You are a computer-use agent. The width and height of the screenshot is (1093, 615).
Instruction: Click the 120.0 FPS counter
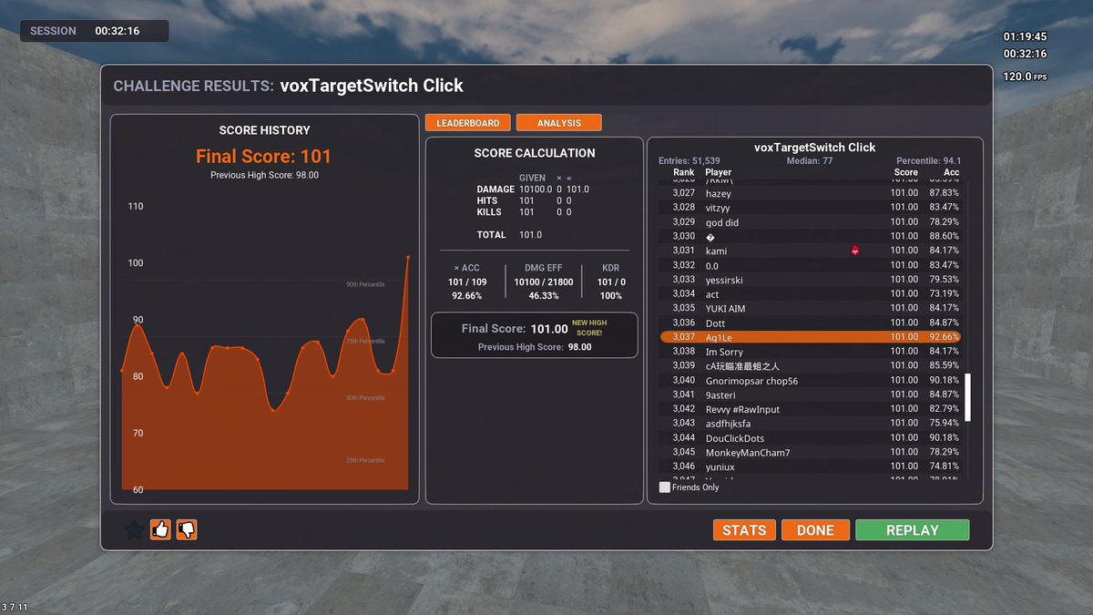(x=1026, y=77)
